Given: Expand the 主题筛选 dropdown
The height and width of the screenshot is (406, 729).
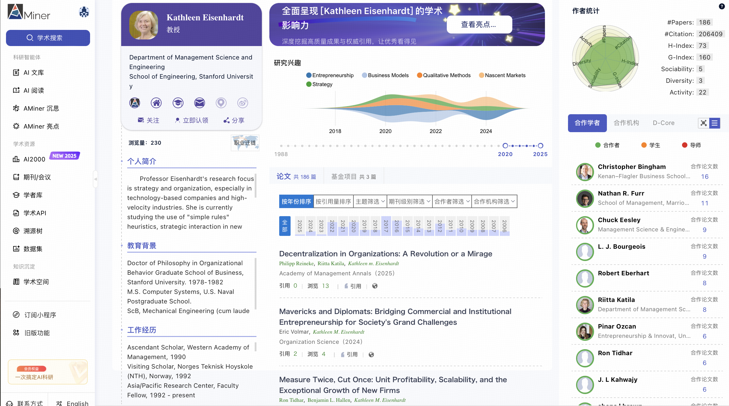Looking at the screenshot, I should pyautogui.click(x=370, y=202).
